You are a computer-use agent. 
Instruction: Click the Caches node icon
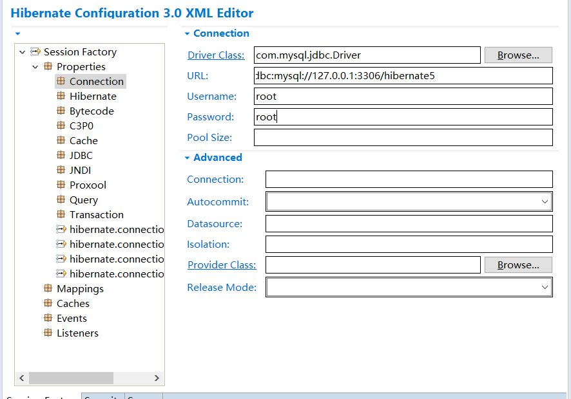coord(48,303)
